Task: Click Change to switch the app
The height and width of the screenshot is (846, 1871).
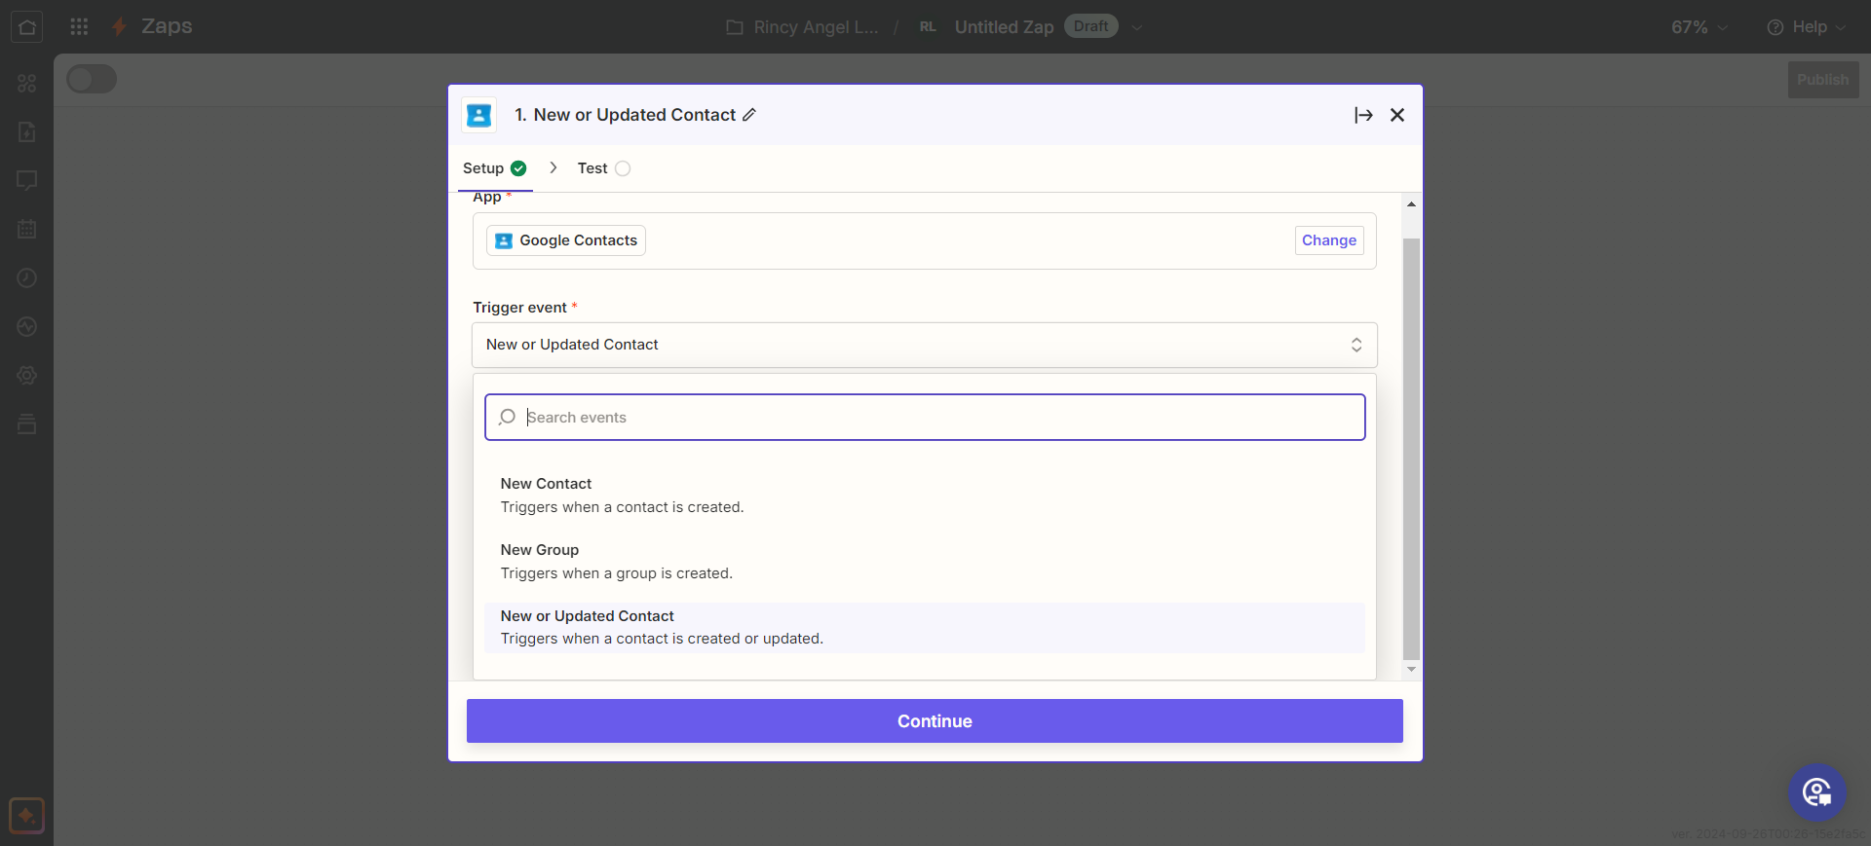Action: (x=1328, y=240)
